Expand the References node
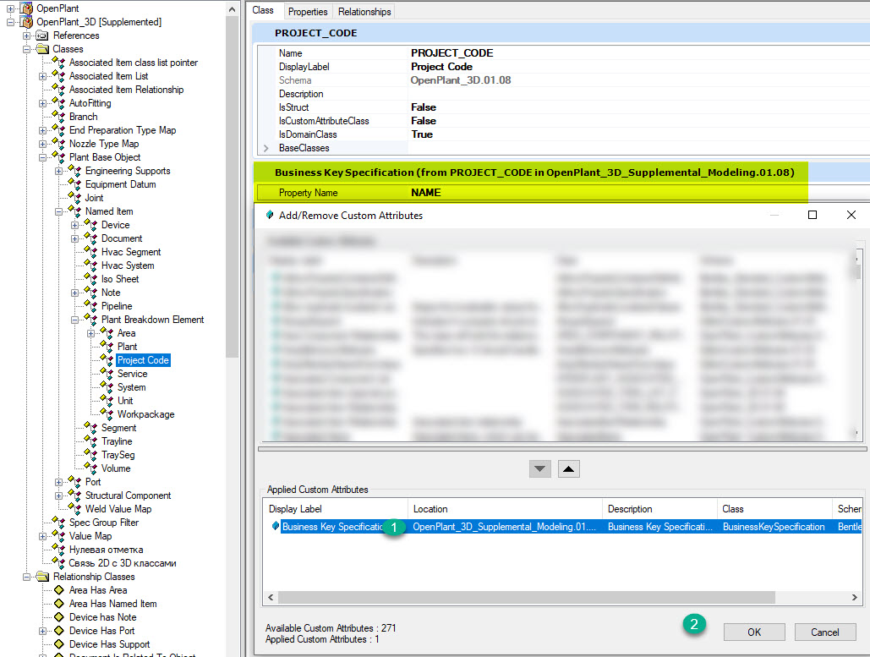Screen dimensions: 870x657 [27, 36]
